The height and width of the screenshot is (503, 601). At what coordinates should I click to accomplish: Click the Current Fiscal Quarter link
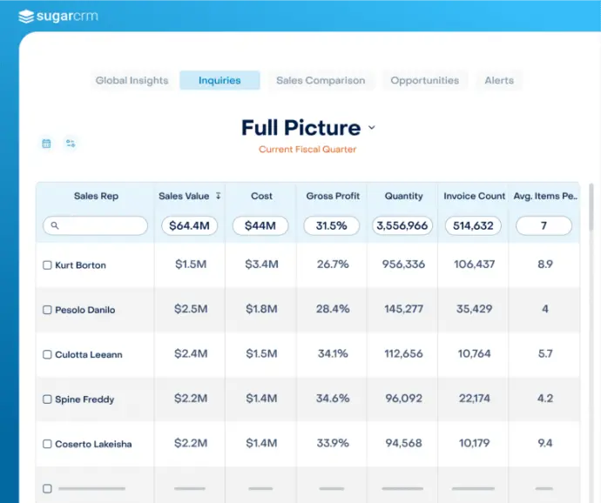[x=307, y=149]
